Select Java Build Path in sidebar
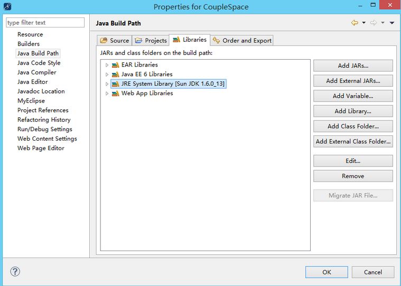The width and height of the screenshot is (401, 286). click(38, 53)
